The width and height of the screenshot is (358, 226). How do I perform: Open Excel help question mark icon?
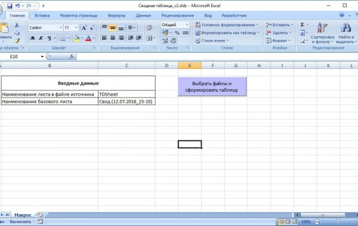342,15
